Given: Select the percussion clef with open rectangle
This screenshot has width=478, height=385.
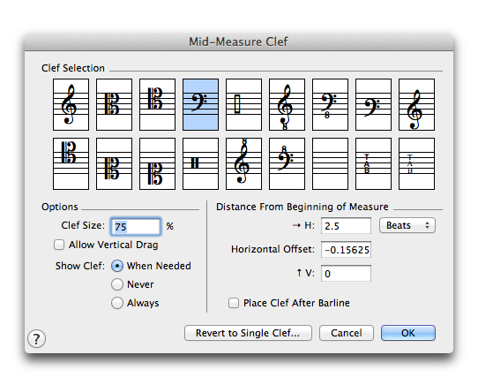Looking at the screenshot, I should [x=243, y=104].
